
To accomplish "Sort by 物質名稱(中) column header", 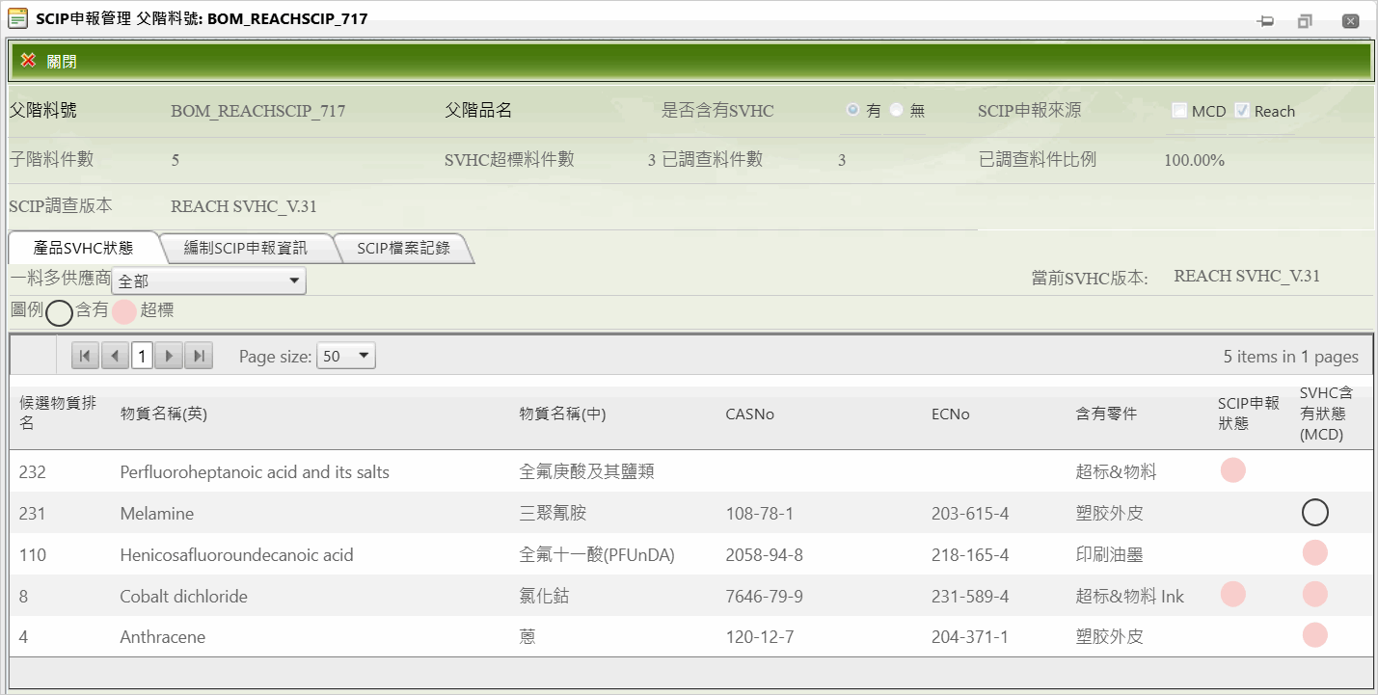I will tap(563, 414).
